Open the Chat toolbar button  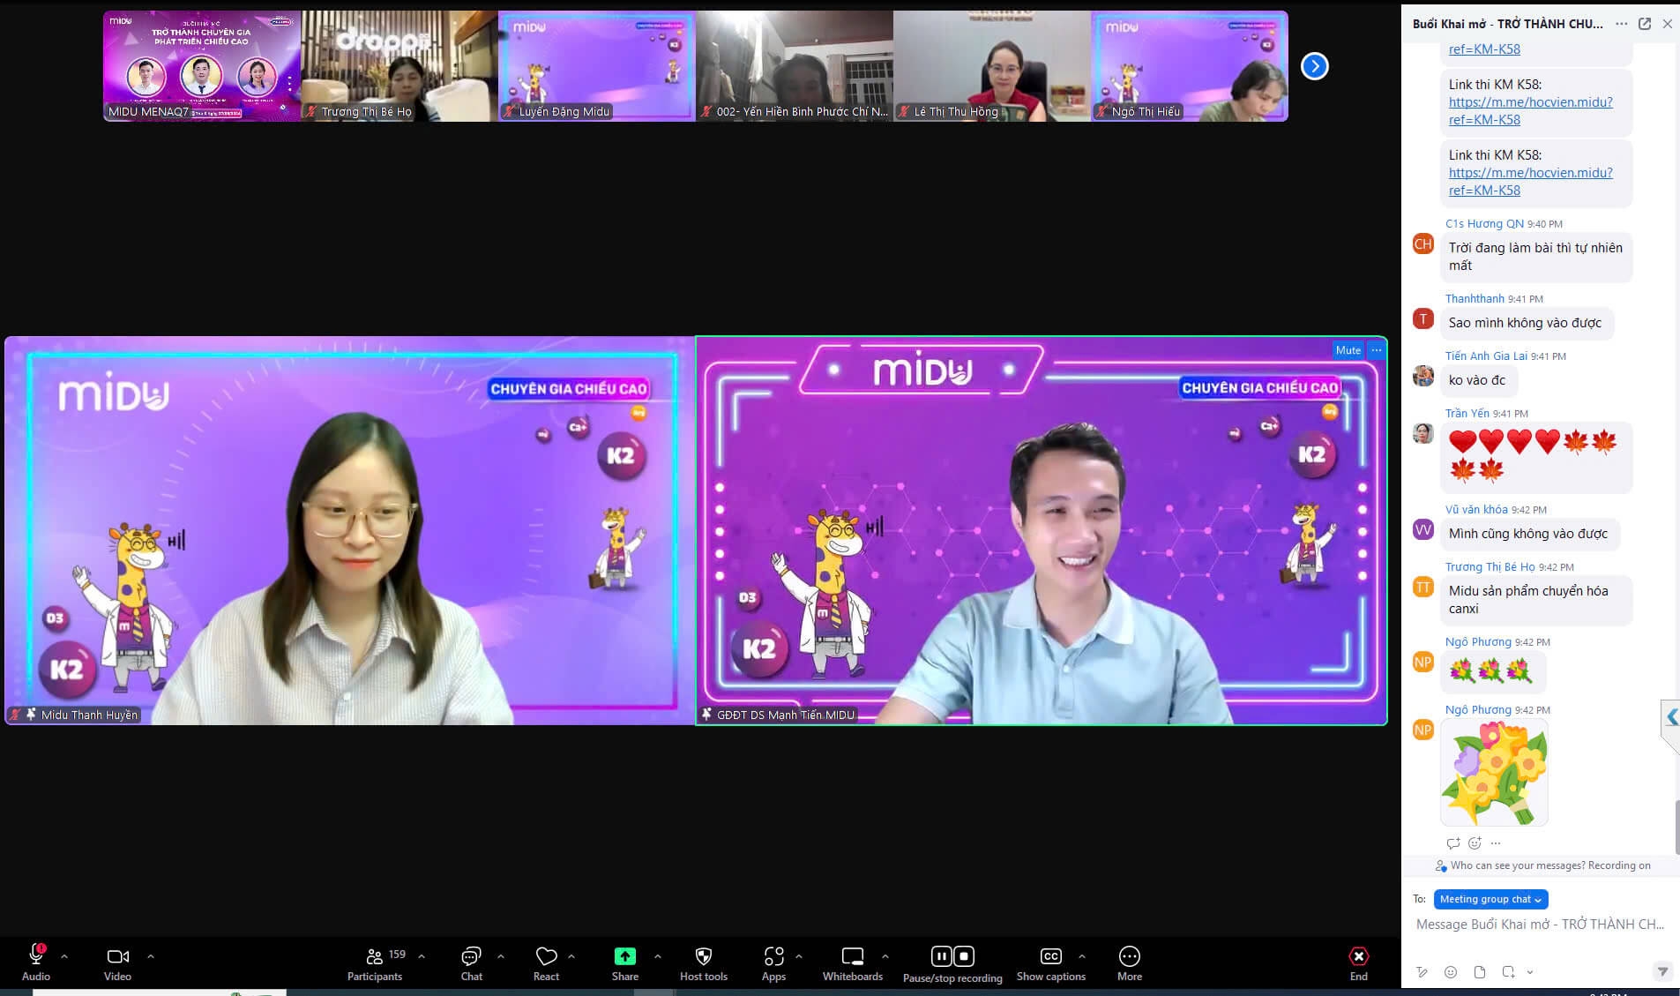coord(472,963)
